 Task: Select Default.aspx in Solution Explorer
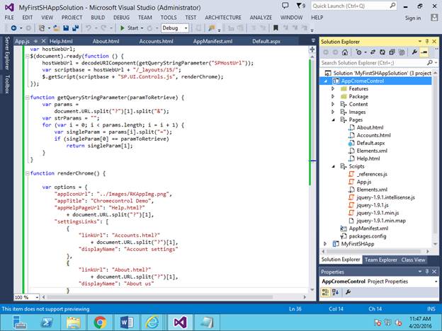pyautogui.click(x=370, y=143)
